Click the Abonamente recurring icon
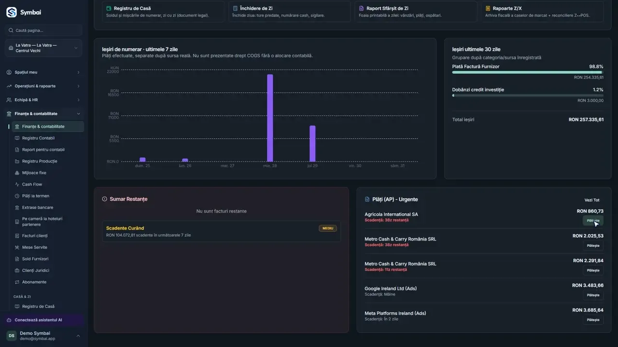The width and height of the screenshot is (618, 347). (x=17, y=282)
